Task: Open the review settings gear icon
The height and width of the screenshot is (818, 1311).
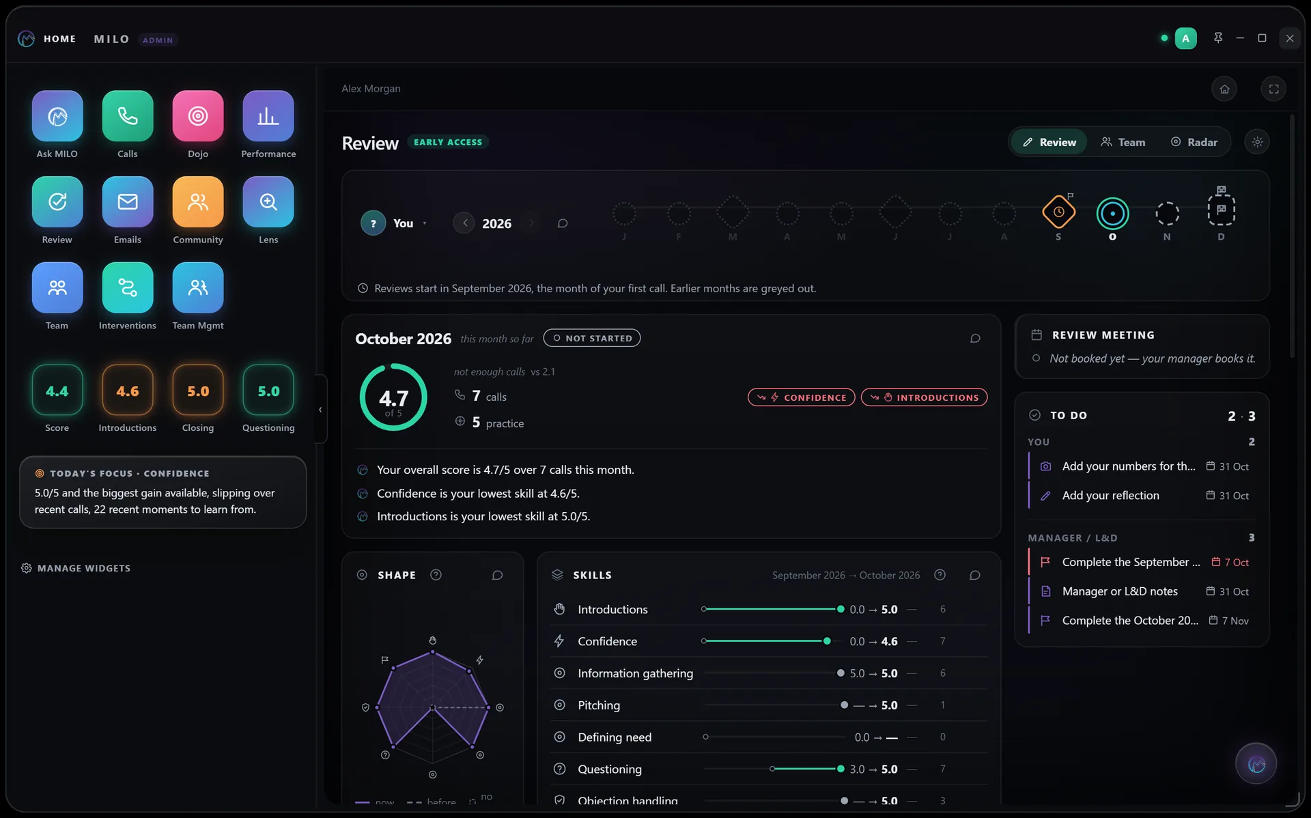Action: pos(1257,142)
